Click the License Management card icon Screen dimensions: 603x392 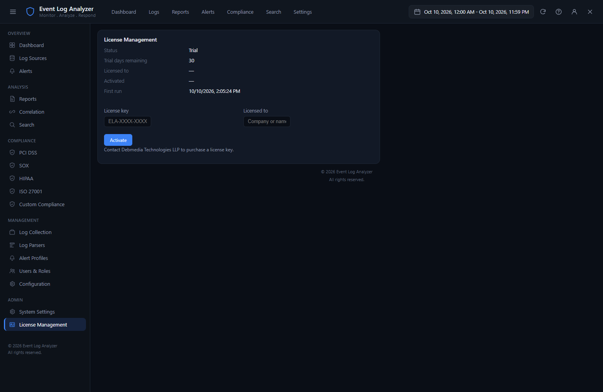[x=12, y=325]
